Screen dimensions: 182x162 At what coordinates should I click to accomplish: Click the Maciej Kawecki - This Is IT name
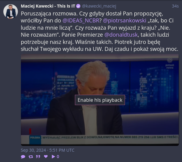point(48,6)
